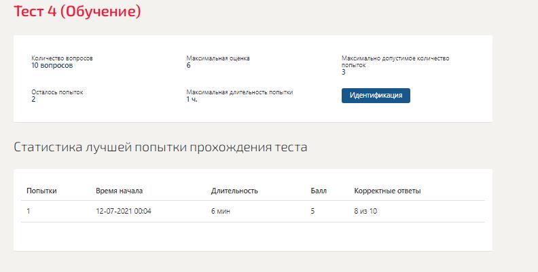Click the Балл column header
Viewport: 538px width, 272px height.
click(x=319, y=191)
